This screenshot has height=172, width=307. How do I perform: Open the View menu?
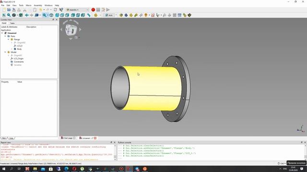coord(14,5)
